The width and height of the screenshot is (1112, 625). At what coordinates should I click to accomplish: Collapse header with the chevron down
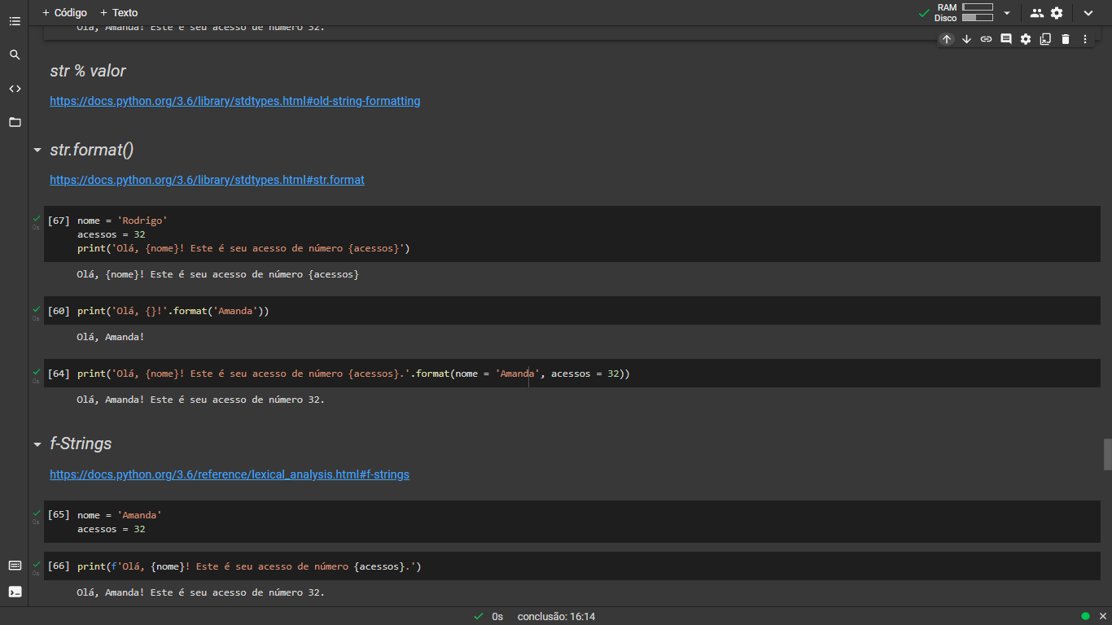[1088, 13]
